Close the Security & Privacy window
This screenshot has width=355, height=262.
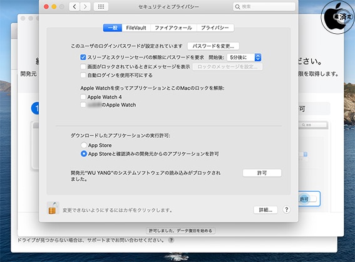[46, 6]
